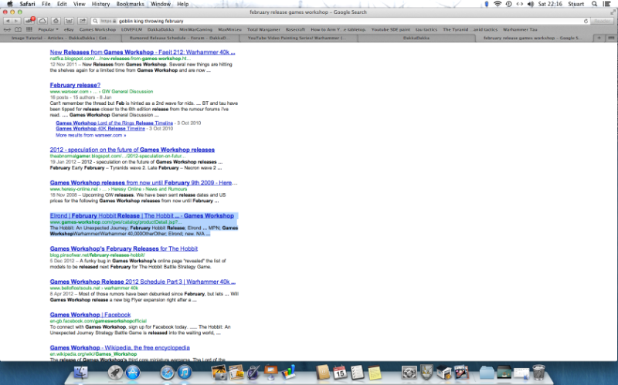Open the Reading List glasses icon
The image size is (618, 385).
pos(7,29)
